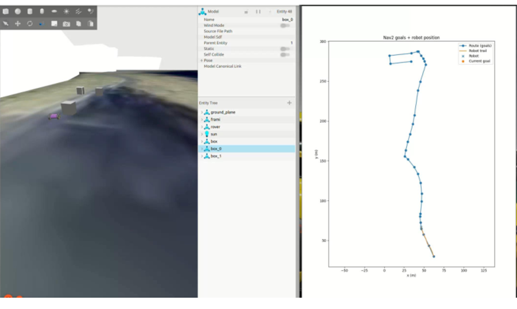Click the model icon next to box_1
The width and height of the screenshot is (517, 309).
tap(207, 156)
